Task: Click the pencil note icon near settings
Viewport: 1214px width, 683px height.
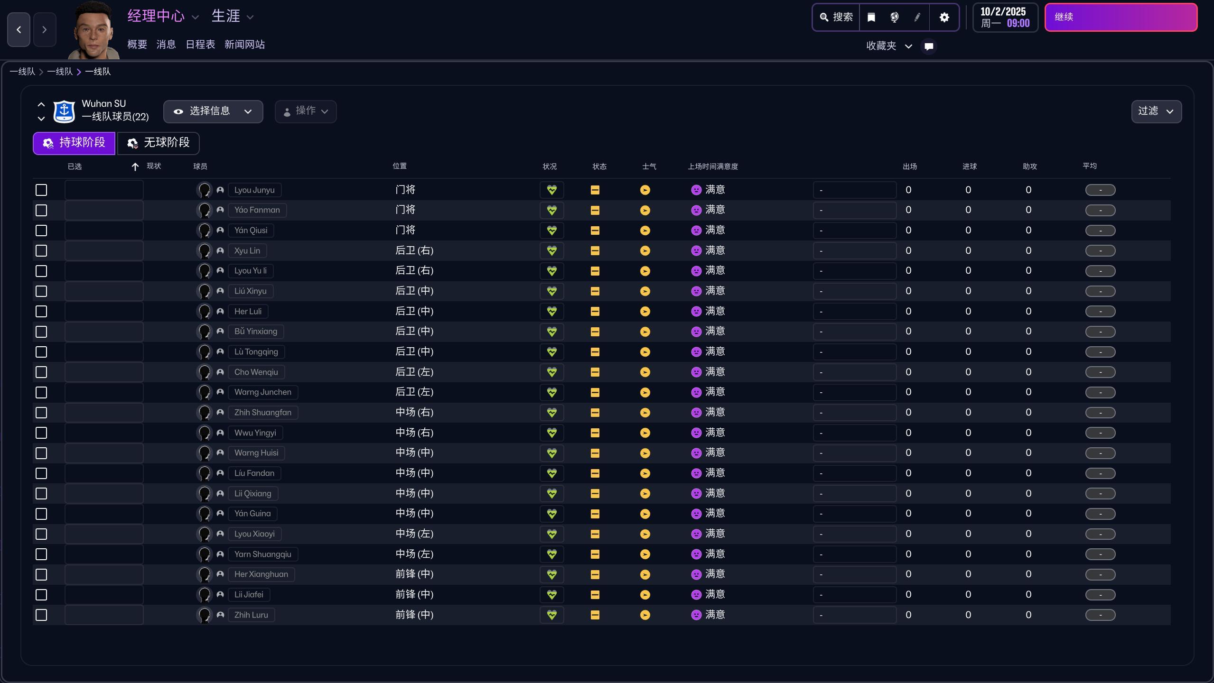Action: tap(917, 17)
